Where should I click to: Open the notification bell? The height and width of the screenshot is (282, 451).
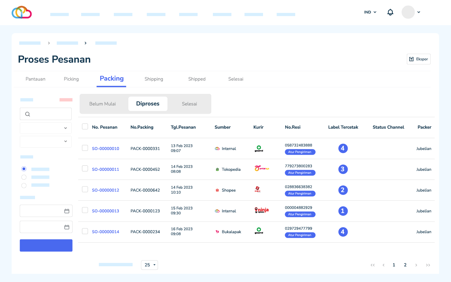tap(390, 12)
